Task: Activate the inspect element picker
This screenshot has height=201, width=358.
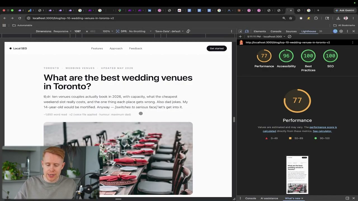Action: coord(240,31)
